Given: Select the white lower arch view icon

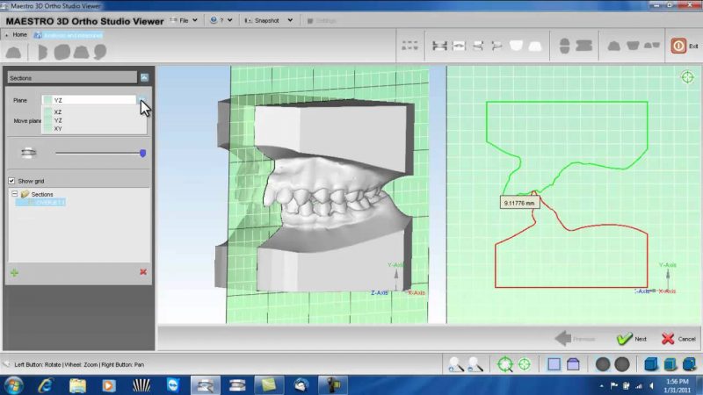Looking at the screenshot, I should pos(535,46).
